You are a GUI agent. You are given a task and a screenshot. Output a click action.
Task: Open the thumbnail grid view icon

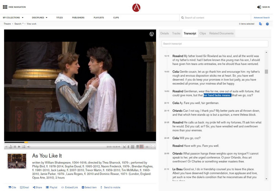(x=133, y=147)
